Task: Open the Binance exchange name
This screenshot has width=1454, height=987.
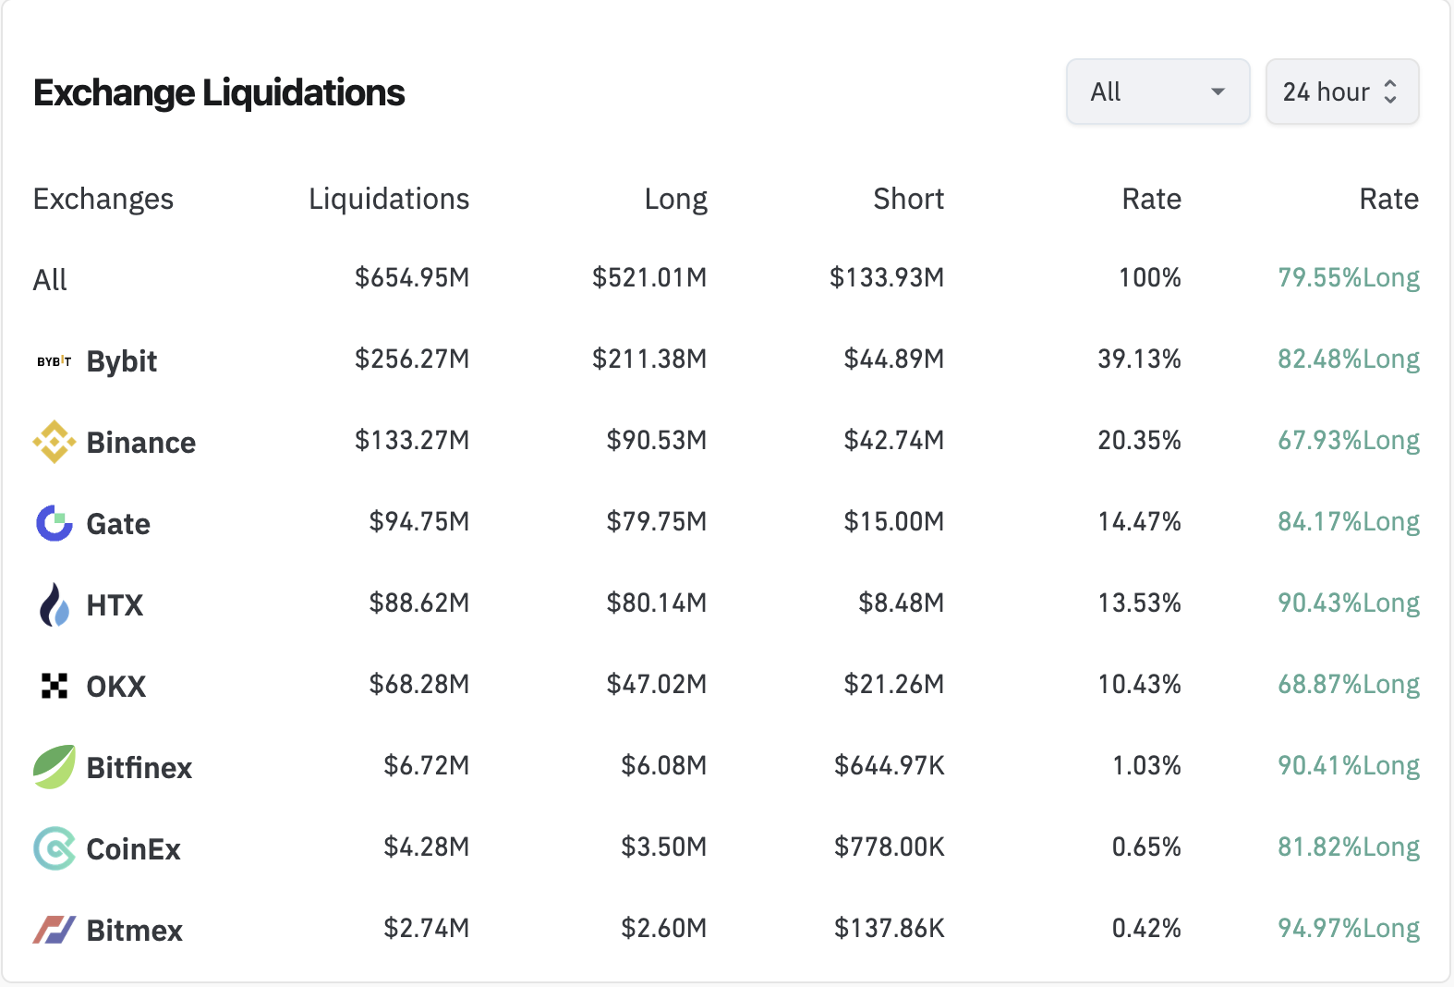Action: pos(141,443)
